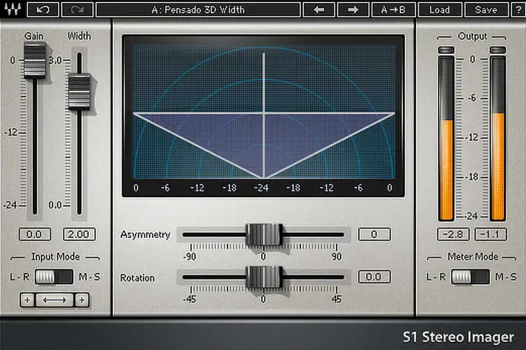Click S1 Stereo Imager title text
The width and height of the screenshot is (526, 350).
pos(458,337)
